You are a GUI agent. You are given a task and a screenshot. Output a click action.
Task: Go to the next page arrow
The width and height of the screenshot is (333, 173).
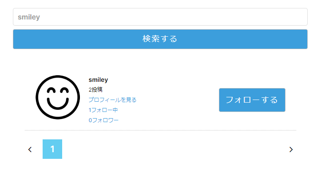(x=291, y=150)
